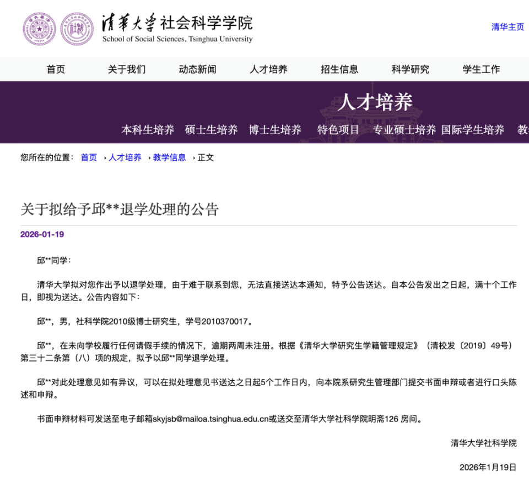Open the 首页 navigation menu item
This screenshot has width=529, height=482.
(56, 69)
